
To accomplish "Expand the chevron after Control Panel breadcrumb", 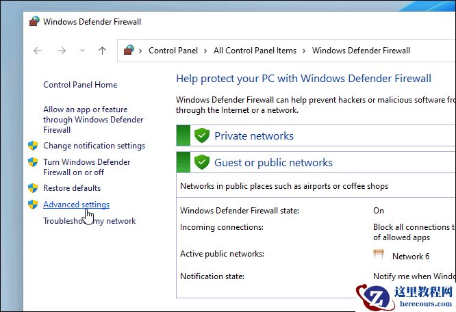I will (205, 51).
